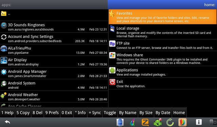Viewport: 217px width, 127px height.
Task: Click the Local storage SD card icon
Action: (112, 29)
